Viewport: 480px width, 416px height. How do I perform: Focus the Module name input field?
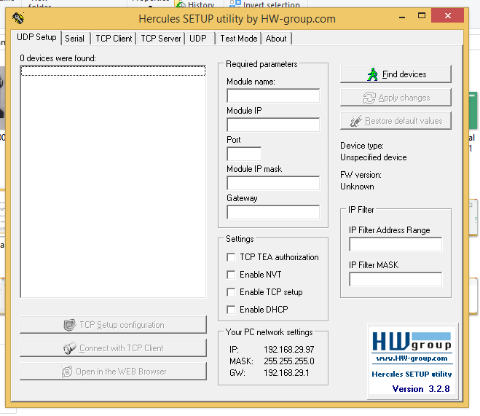[x=273, y=95]
